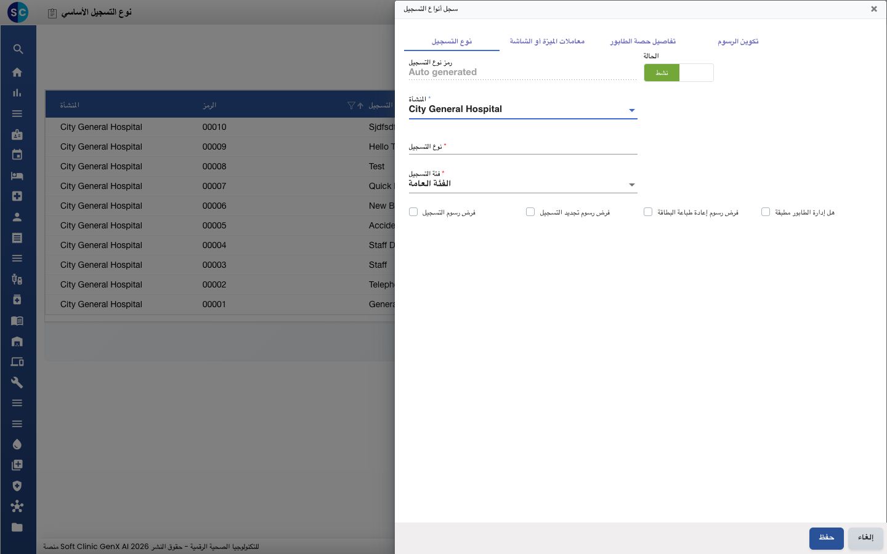
Task: Check the فرض رسوم تجديد التسجيل checkbox
Action: (x=530, y=212)
